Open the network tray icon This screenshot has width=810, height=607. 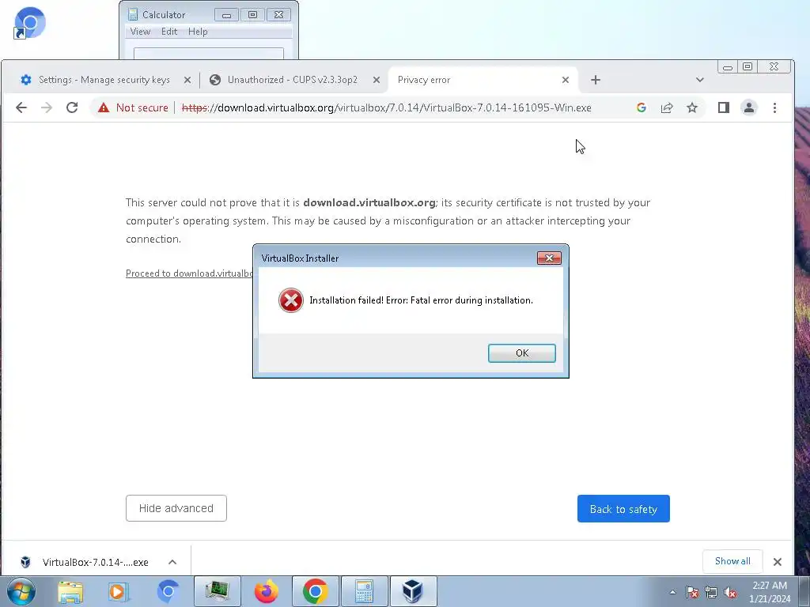tap(711, 593)
